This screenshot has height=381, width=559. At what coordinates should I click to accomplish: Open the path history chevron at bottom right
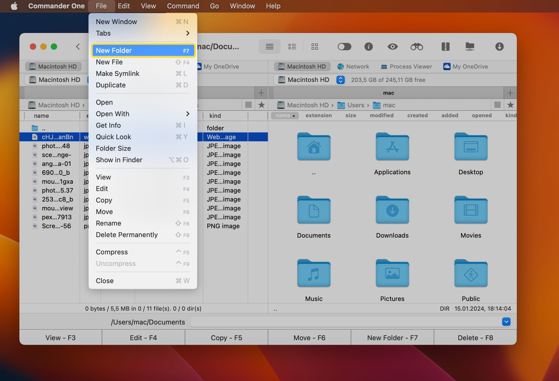pos(506,322)
